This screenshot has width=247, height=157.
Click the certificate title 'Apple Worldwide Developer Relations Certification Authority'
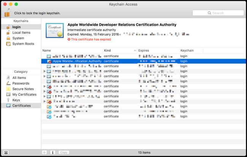(122, 25)
